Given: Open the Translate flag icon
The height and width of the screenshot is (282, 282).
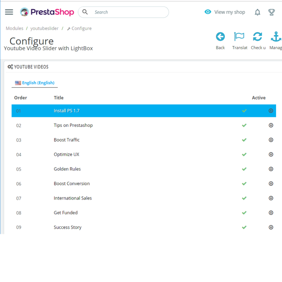Looking at the screenshot, I should pos(239,37).
